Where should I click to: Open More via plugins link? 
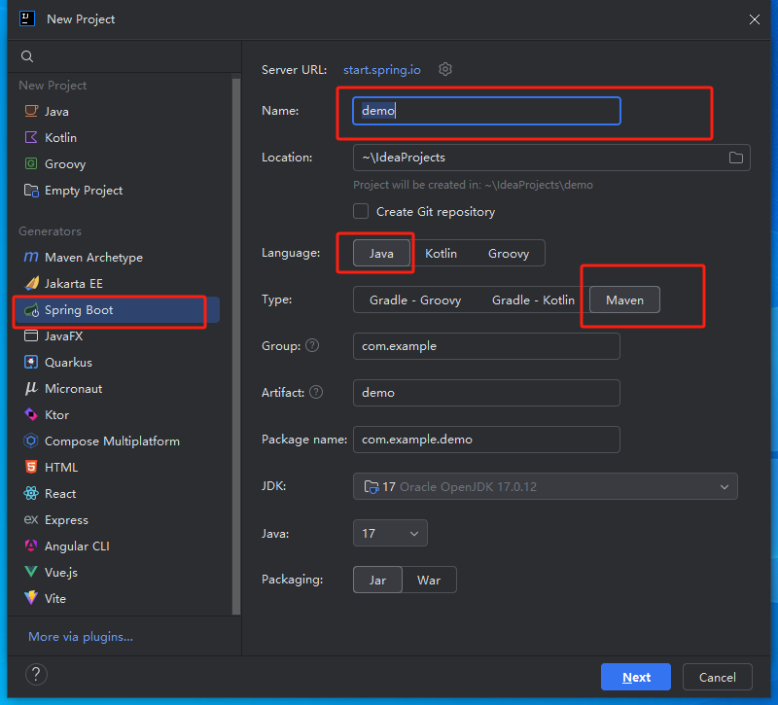coord(81,637)
